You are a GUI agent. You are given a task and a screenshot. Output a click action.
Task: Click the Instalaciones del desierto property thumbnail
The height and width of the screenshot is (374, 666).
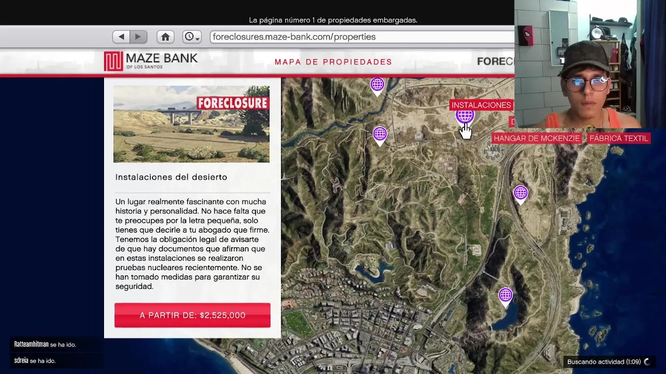tap(191, 124)
